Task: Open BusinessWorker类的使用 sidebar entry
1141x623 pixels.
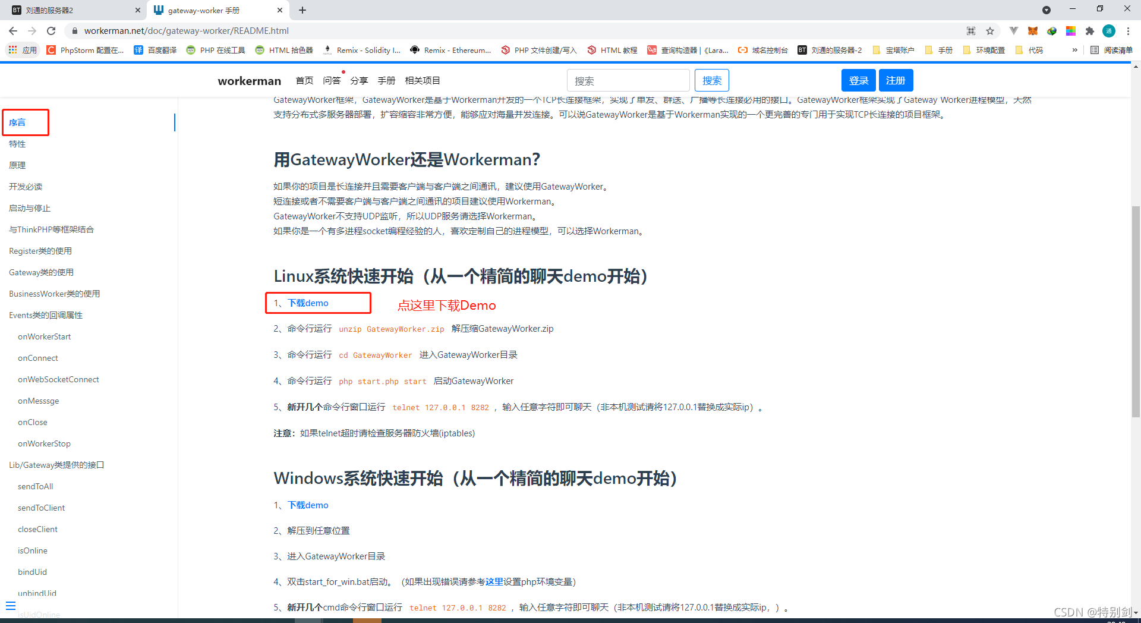Action: click(x=55, y=294)
